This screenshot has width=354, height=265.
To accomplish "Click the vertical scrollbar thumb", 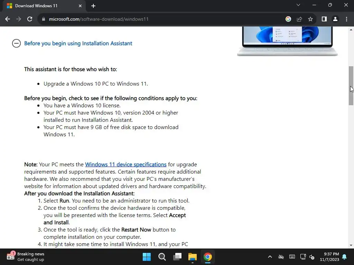I will click(351, 86).
